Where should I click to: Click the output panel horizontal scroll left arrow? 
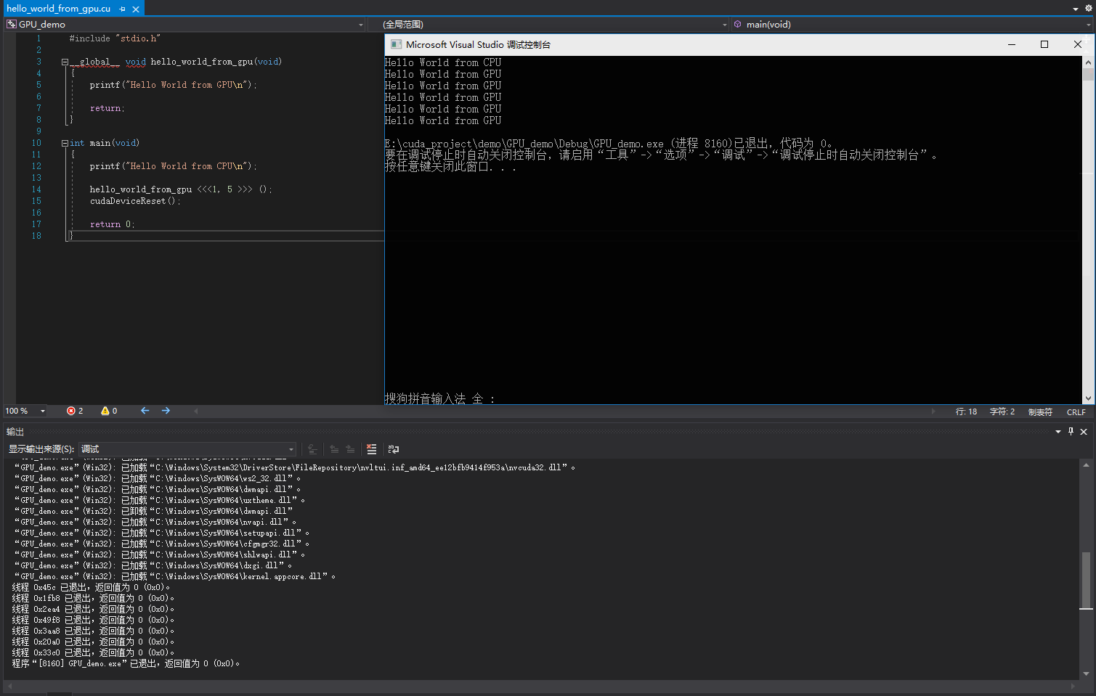pos(10,686)
